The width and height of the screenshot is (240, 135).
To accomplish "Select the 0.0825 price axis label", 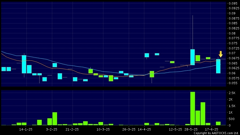I will tap(234, 28).
